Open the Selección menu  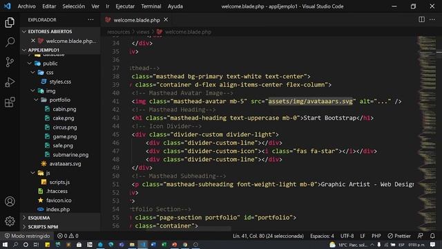(74, 6)
